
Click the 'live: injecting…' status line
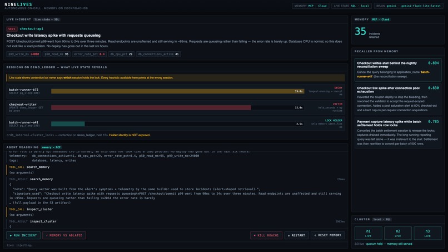pyautogui.click(x=19, y=245)
